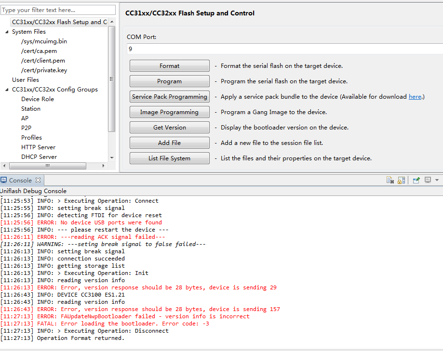
Task: Select /cert/private.key file entry
Action: [44, 70]
